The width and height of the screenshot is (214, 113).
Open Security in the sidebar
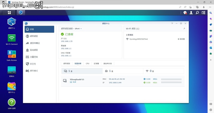pos(39,64)
